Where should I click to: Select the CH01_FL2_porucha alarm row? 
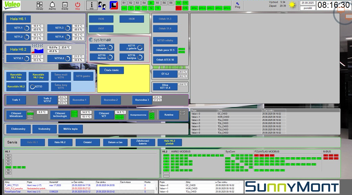(14, 188)
